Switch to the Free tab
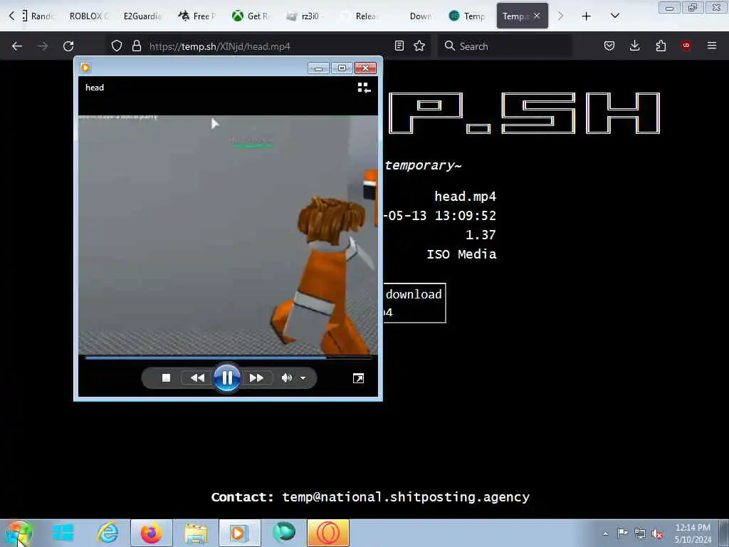This screenshot has height=547, width=729. 197,16
